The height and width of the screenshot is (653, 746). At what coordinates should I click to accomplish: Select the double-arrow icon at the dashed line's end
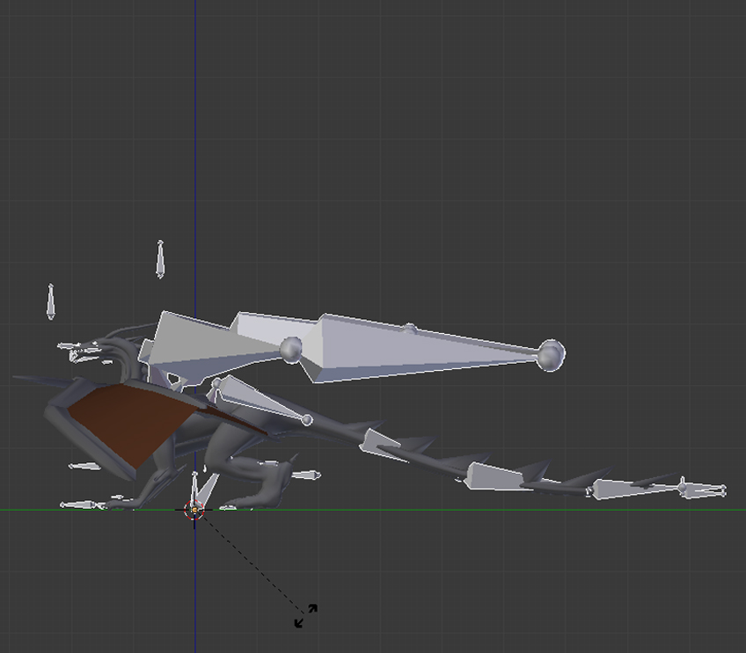305,615
